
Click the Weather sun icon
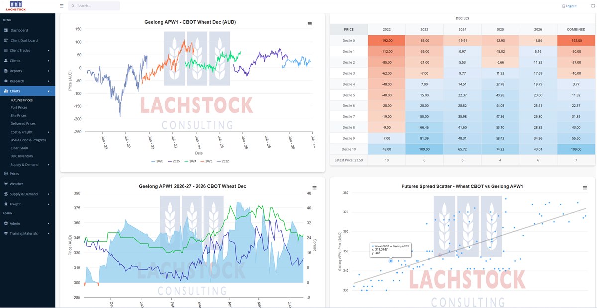click(6, 184)
